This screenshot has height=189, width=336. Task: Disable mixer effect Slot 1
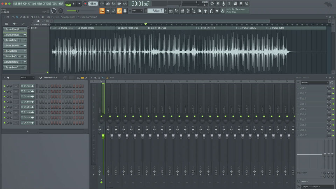pos(333,88)
